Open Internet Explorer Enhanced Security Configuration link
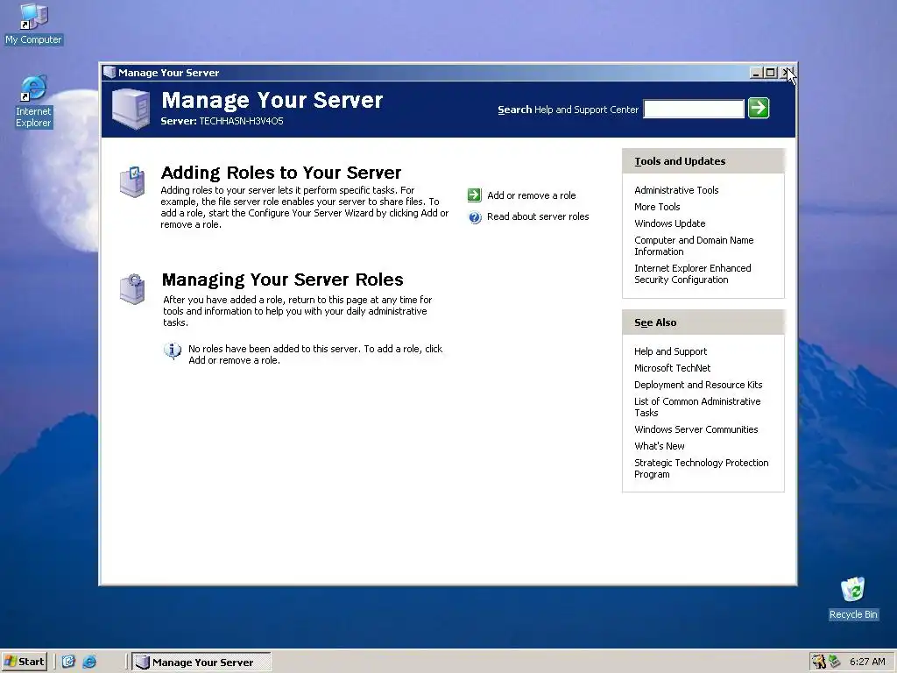 [x=692, y=273]
